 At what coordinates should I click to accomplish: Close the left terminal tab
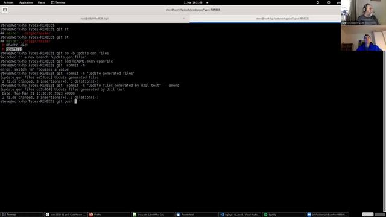[183, 19]
